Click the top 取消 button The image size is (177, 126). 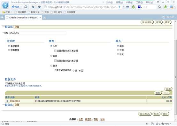158,22
